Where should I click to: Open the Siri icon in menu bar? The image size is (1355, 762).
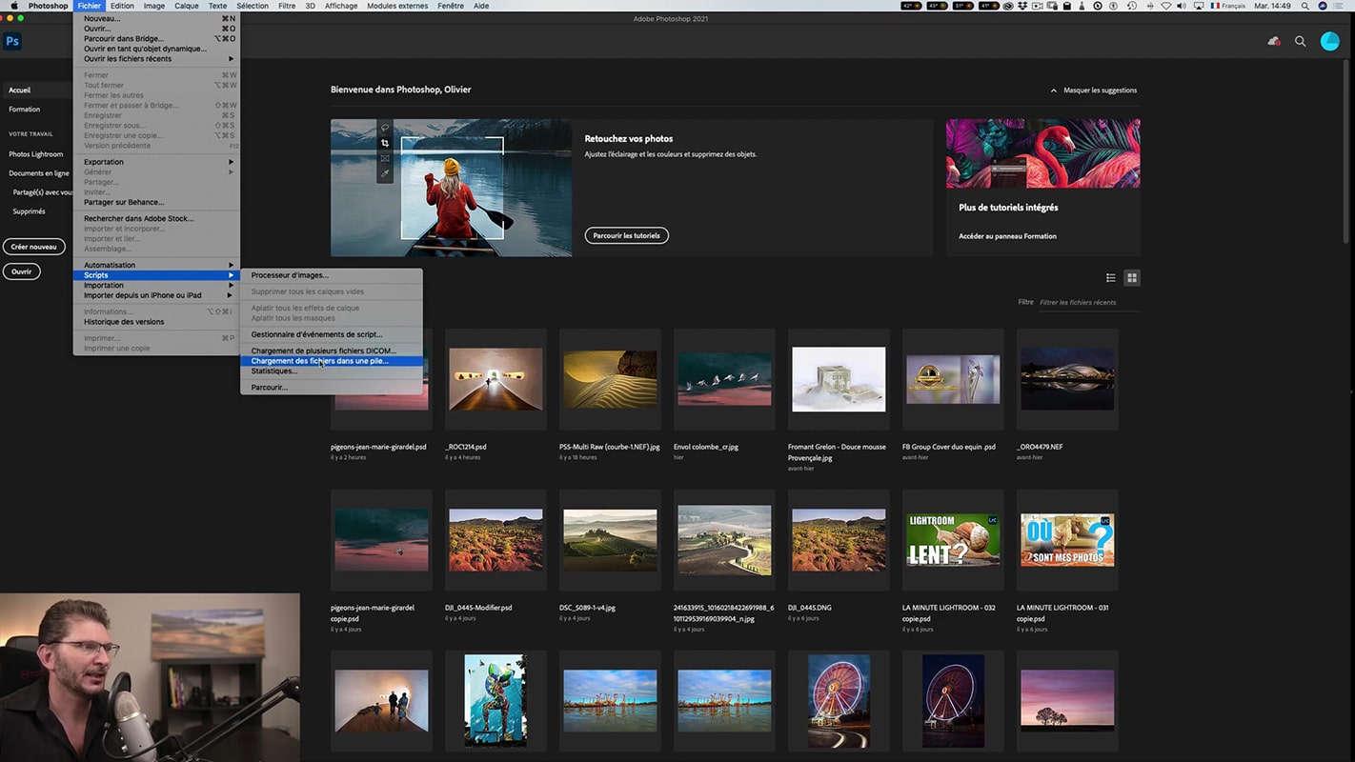(1323, 6)
